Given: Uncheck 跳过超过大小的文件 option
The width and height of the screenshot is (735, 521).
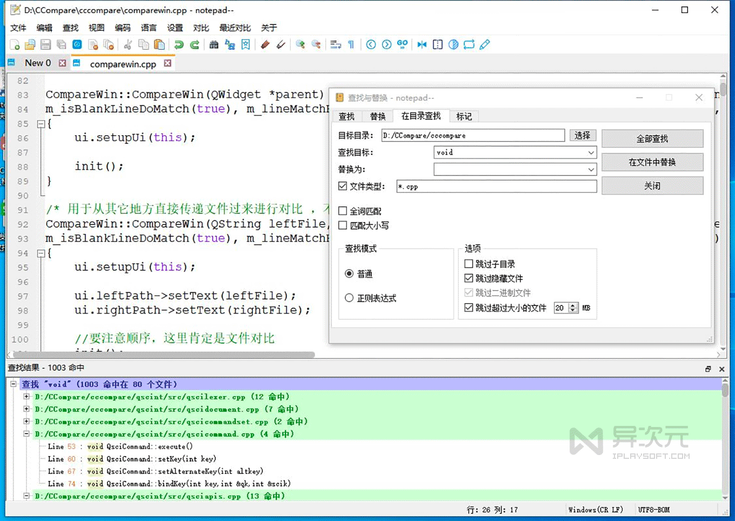Looking at the screenshot, I should (x=469, y=308).
